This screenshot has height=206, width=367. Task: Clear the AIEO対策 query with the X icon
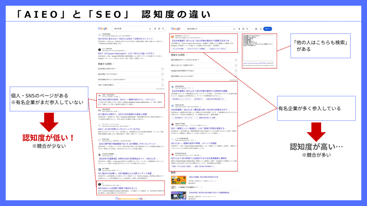click(x=150, y=29)
